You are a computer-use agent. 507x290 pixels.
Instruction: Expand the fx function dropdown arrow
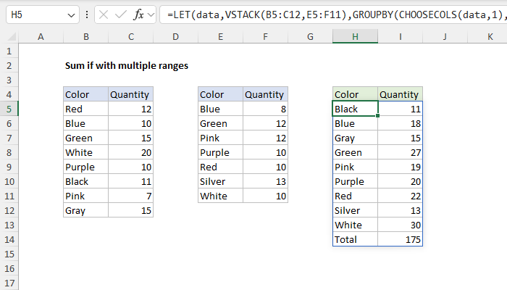pos(151,15)
